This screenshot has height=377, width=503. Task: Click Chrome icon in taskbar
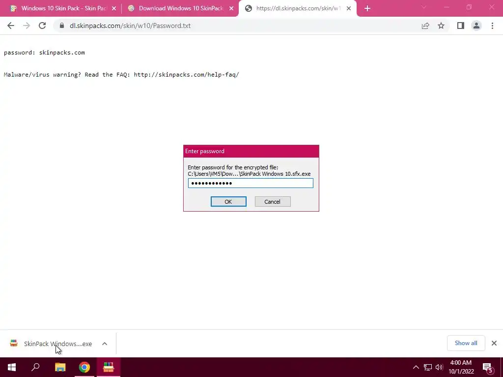pos(84,367)
